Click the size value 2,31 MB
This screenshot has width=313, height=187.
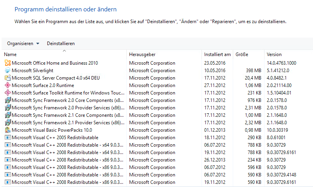(253, 108)
